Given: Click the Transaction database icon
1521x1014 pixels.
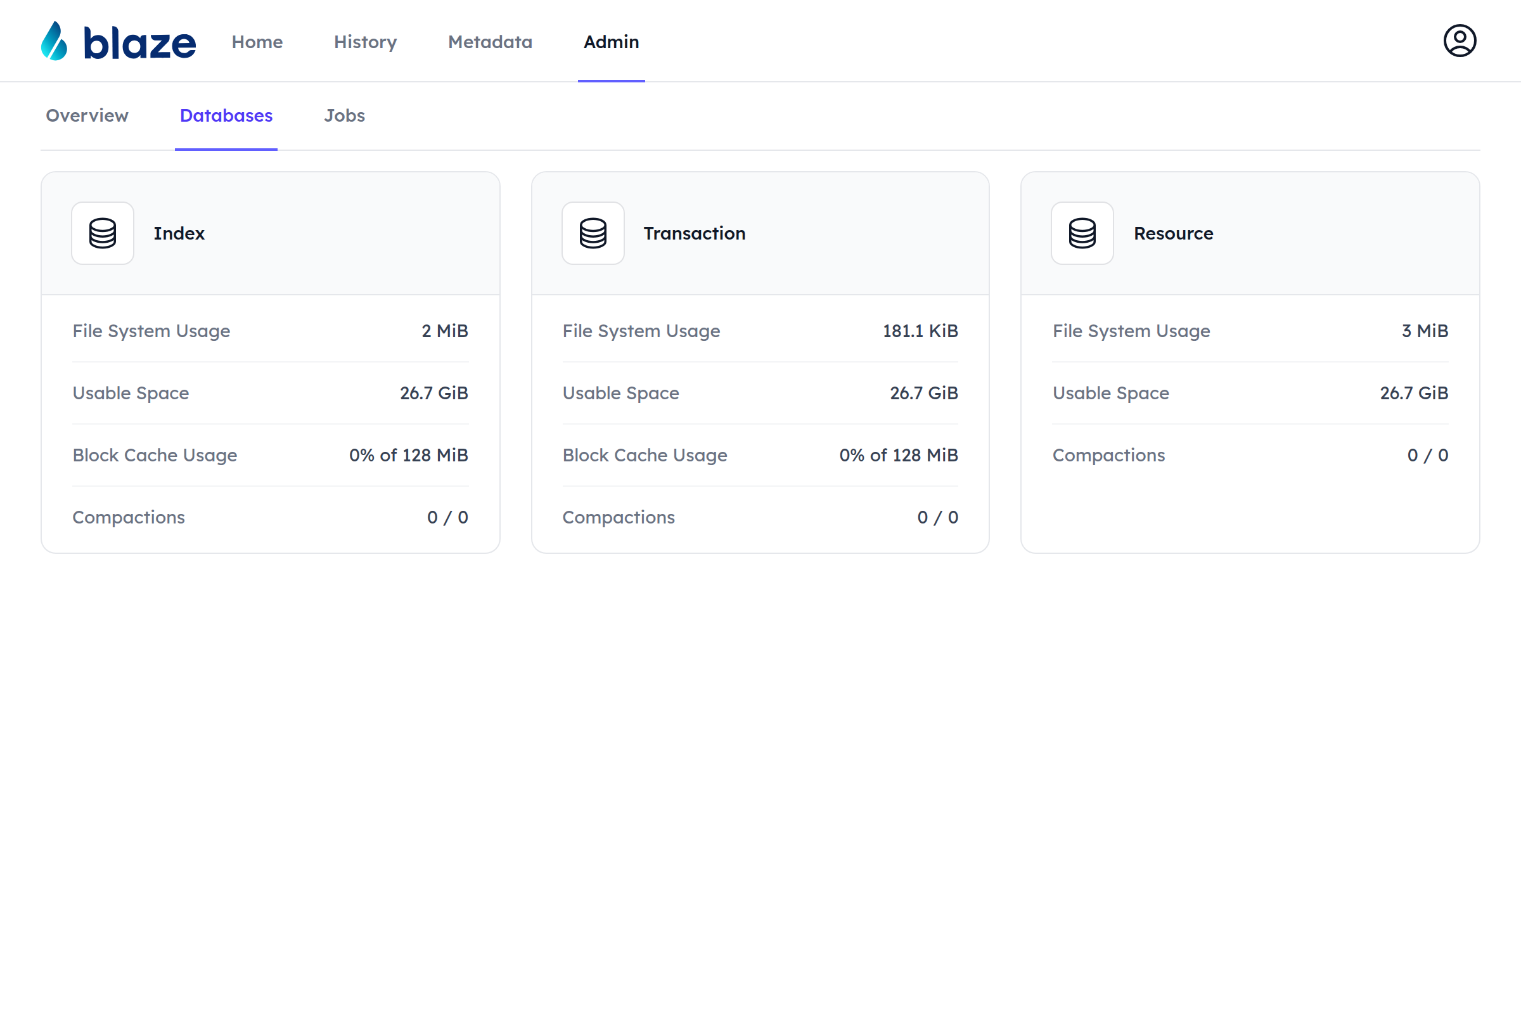Looking at the screenshot, I should point(593,233).
